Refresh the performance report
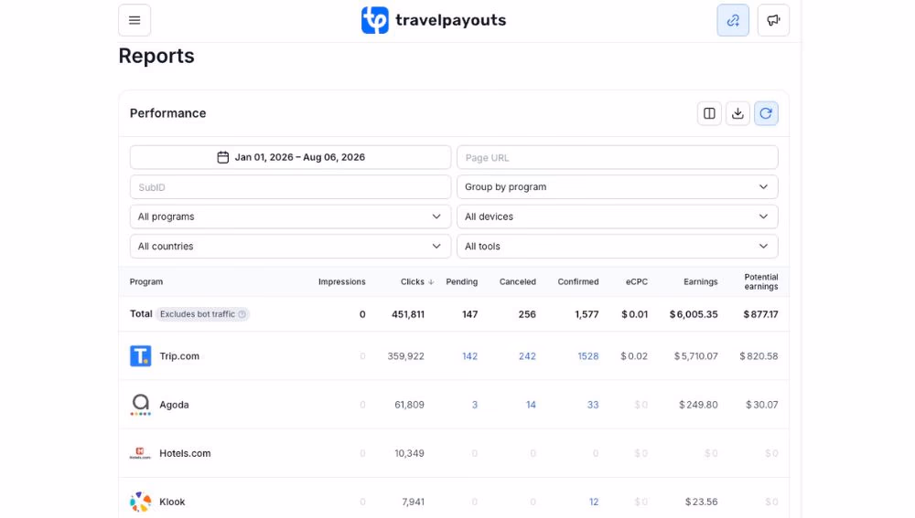 pyautogui.click(x=766, y=113)
